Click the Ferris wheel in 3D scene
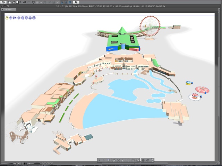222x166 pixels. click(150, 27)
